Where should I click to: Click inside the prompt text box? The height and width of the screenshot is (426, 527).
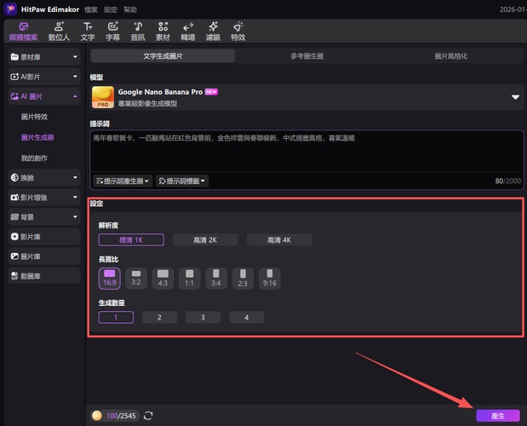[306, 152]
